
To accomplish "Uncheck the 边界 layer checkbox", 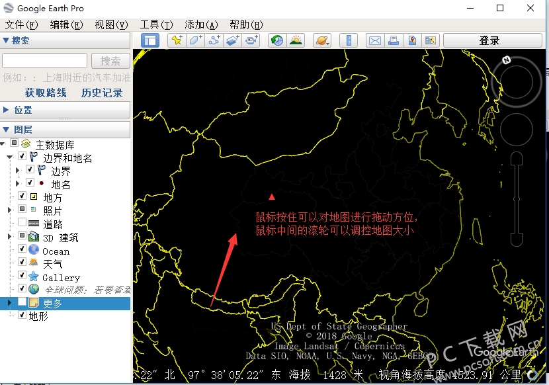I will [x=30, y=169].
